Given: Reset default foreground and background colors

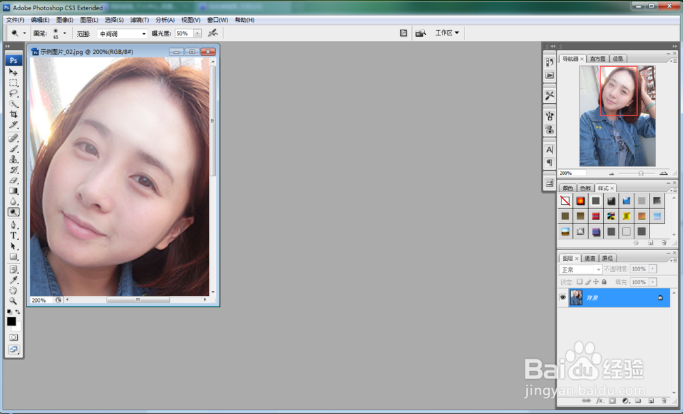Looking at the screenshot, I should coord(9,312).
